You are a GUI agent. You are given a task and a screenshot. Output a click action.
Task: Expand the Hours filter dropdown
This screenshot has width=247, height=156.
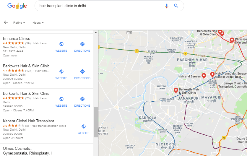point(38,23)
